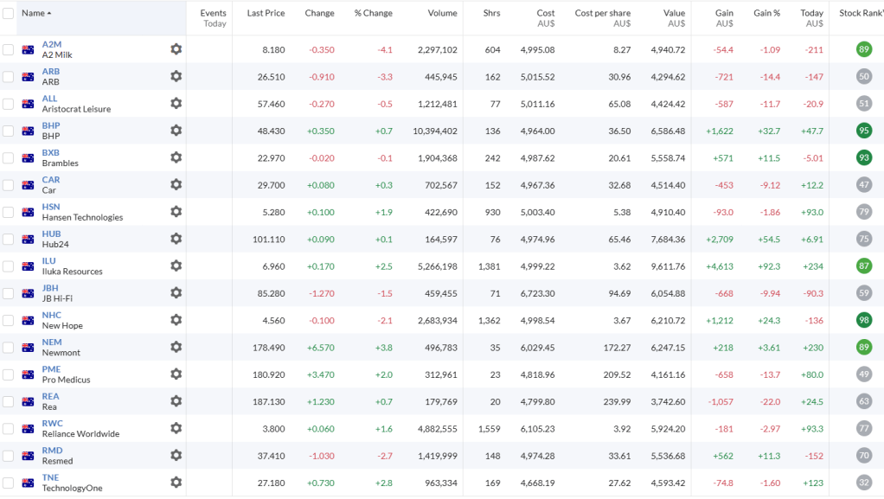Select the Iluka Resources row checkbox
Screen dimensions: 884x499
tap(8, 266)
